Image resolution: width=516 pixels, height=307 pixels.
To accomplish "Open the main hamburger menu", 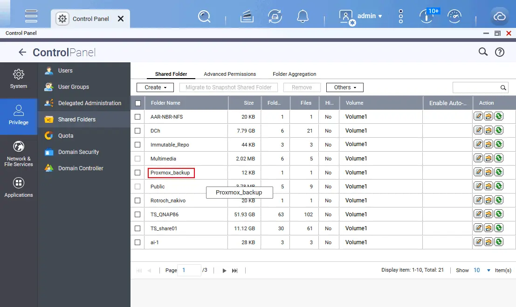I will click(x=31, y=16).
